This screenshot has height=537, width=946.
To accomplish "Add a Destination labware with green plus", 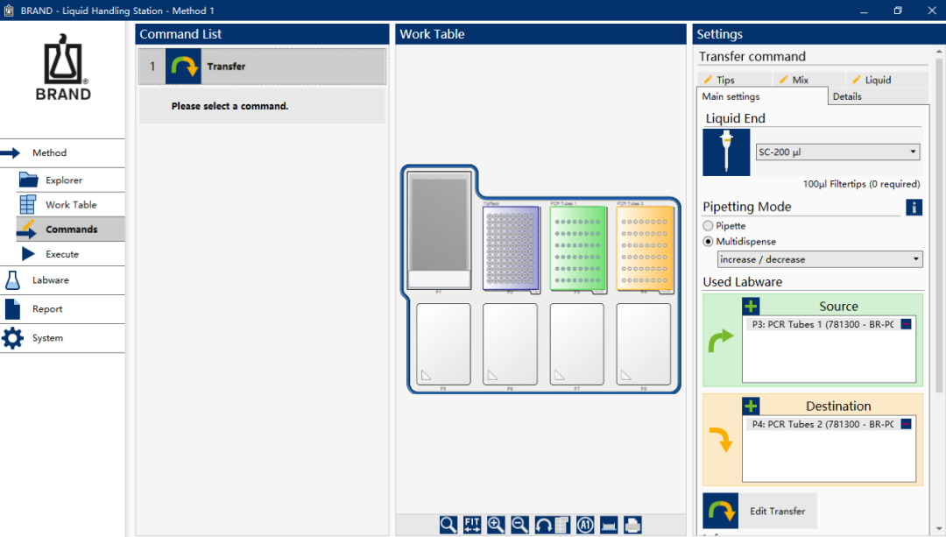I will [x=751, y=406].
